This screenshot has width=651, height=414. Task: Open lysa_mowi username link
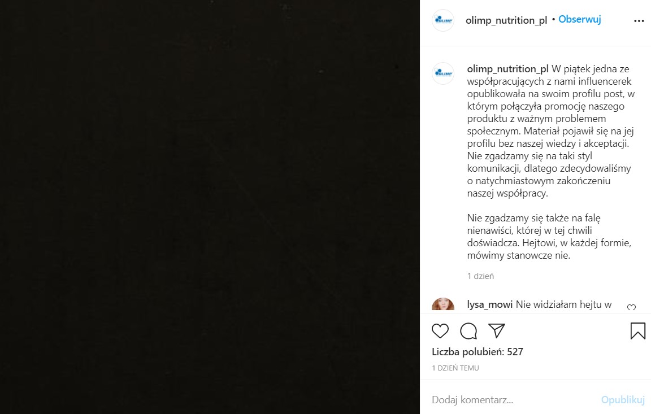coord(490,304)
